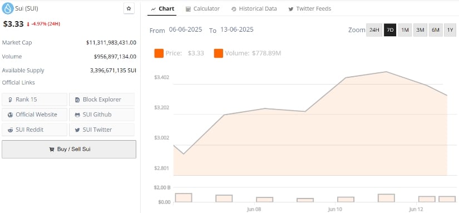Click the Sui coin logo icon
This screenshot has height=213, width=459.
(x=8, y=8)
